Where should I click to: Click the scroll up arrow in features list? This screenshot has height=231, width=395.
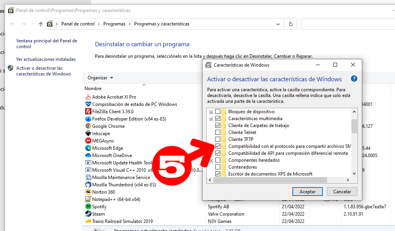[x=354, y=112]
